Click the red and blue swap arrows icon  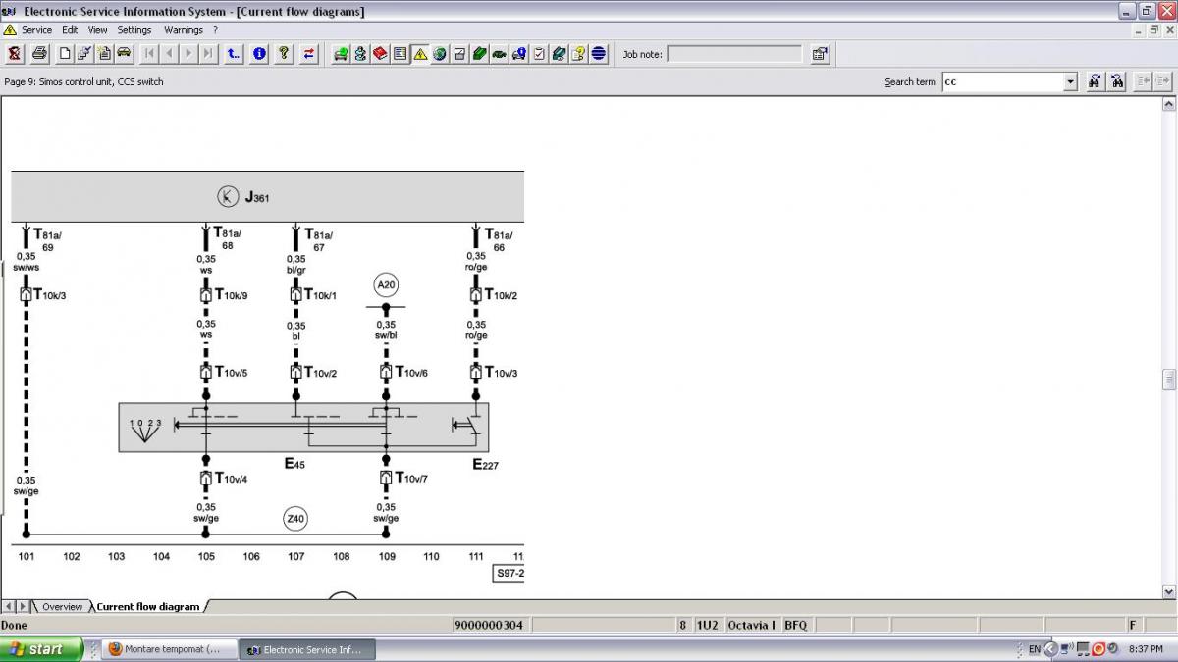coord(309,54)
